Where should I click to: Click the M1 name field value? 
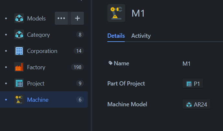(x=186, y=64)
